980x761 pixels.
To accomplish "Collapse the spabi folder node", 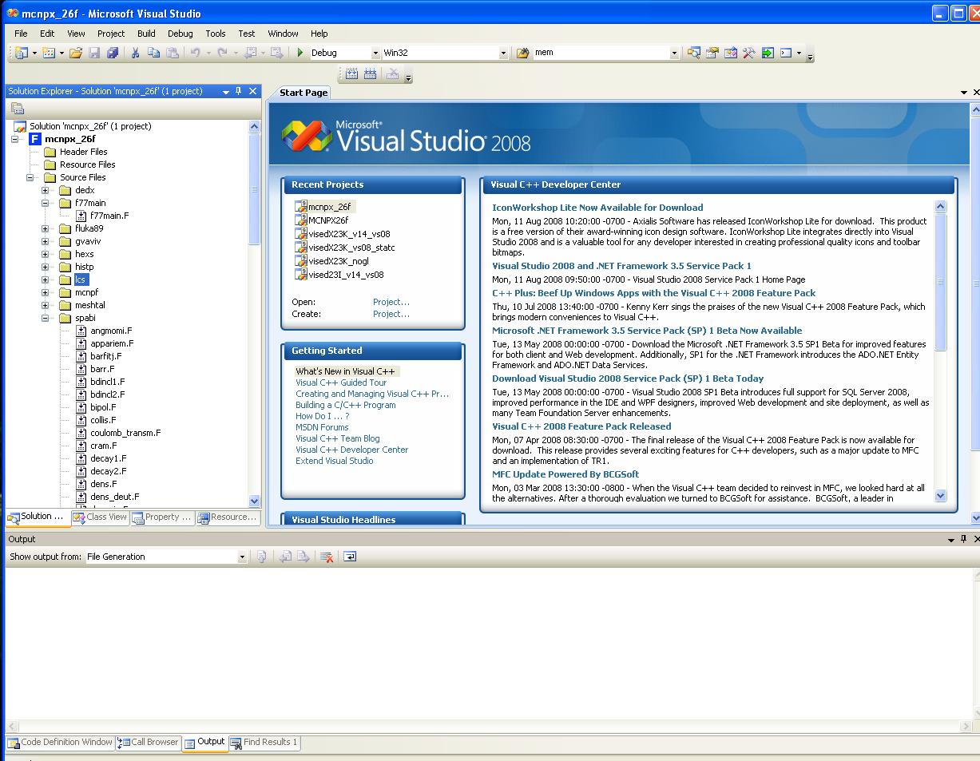I will click(46, 318).
